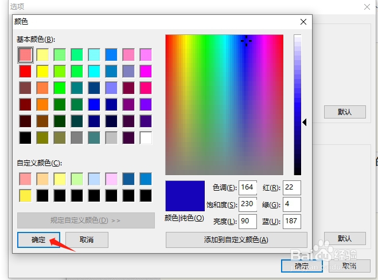Select the bright green swatch in third row
Viewport: 378px width, 280px height.
(x=60, y=88)
